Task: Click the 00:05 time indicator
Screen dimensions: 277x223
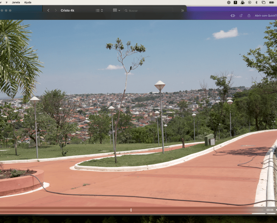Action: (270, 210)
